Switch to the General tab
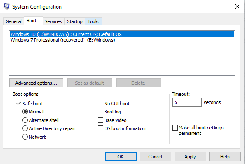 [x=14, y=21]
